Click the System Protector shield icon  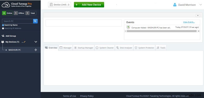(136, 48)
